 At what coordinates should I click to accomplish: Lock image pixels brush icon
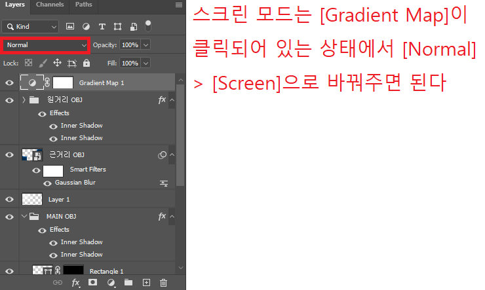point(43,63)
